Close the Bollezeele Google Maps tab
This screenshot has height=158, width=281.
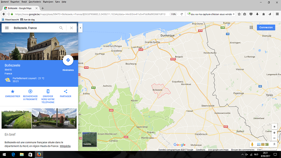[x=37, y=8]
